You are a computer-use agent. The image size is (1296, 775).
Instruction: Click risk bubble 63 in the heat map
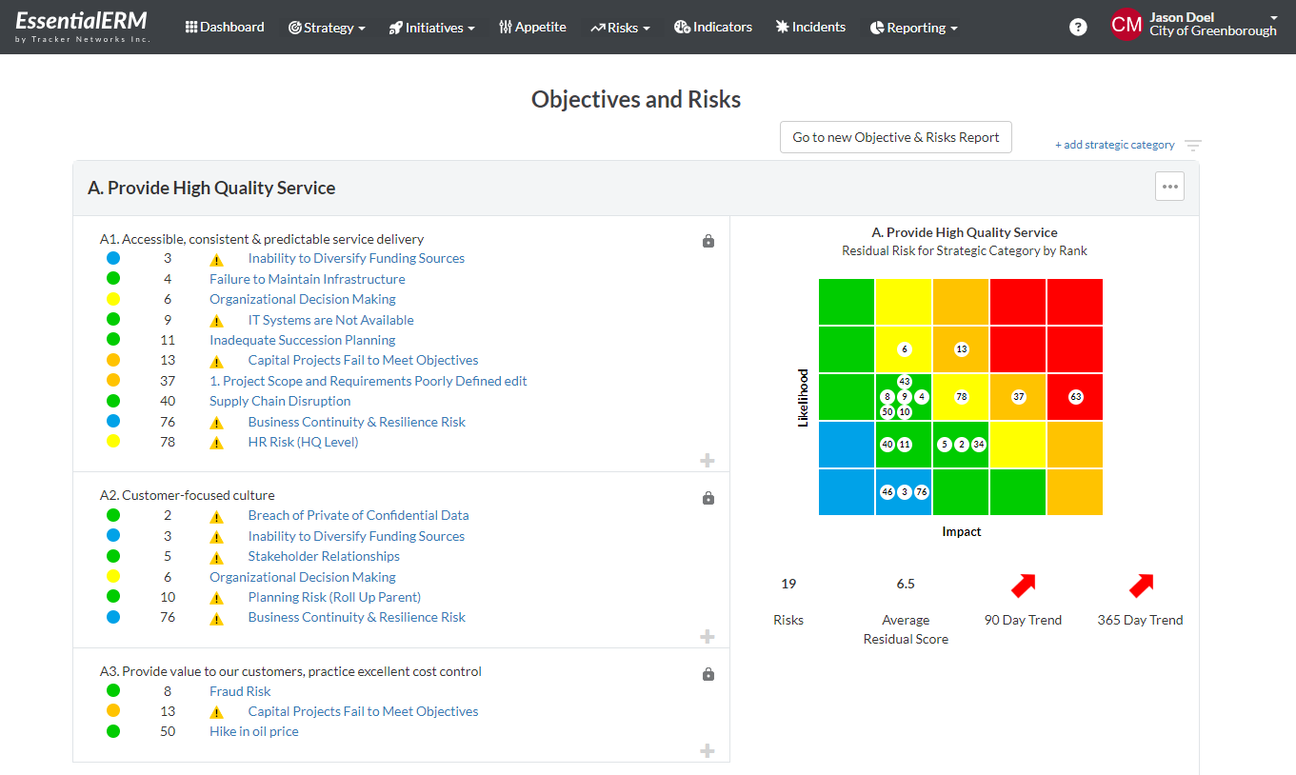click(1074, 397)
